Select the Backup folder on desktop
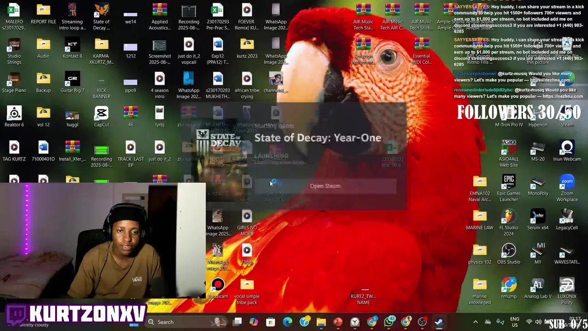 coord(43,82)
